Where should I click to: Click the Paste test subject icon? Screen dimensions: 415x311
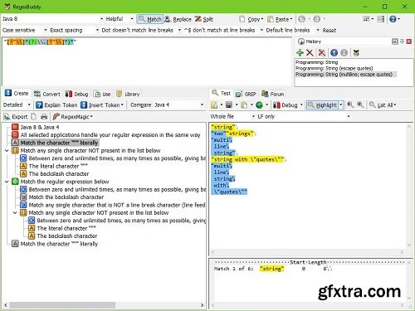click(x=244, y=105)
